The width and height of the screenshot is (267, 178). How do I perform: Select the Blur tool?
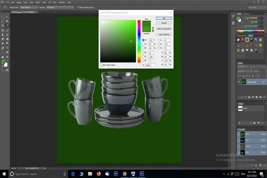coord(3,44)
